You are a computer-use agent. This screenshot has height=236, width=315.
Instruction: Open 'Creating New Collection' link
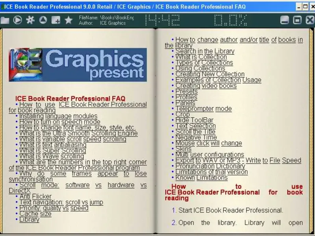210,74
